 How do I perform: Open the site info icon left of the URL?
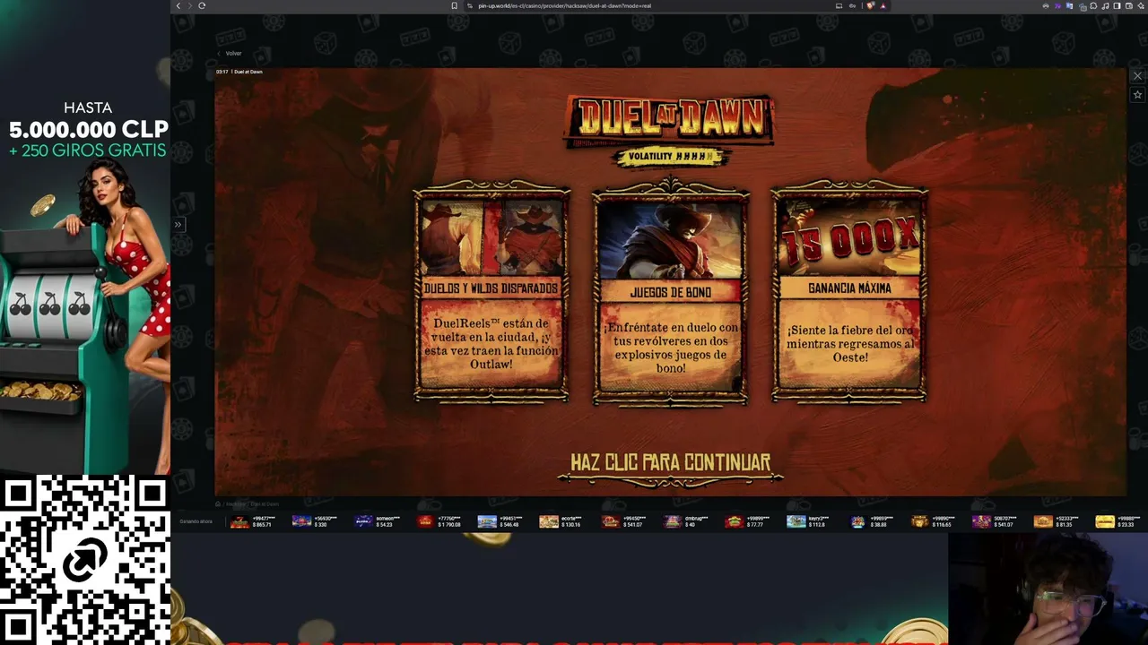468,5
